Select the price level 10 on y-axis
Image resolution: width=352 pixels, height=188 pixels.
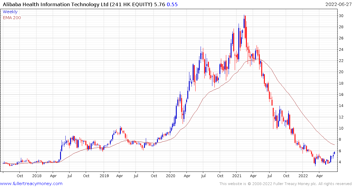342,128
